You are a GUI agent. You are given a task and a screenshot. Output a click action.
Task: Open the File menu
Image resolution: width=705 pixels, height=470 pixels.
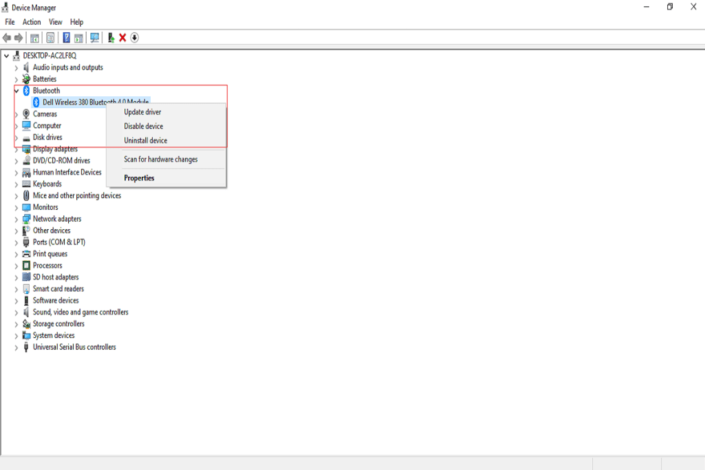[x=10, y=22]
